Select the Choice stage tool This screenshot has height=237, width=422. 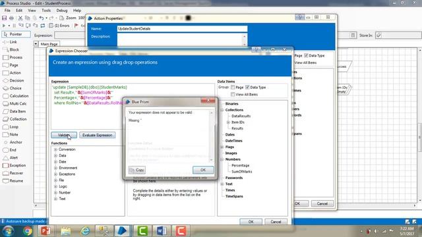15,88
